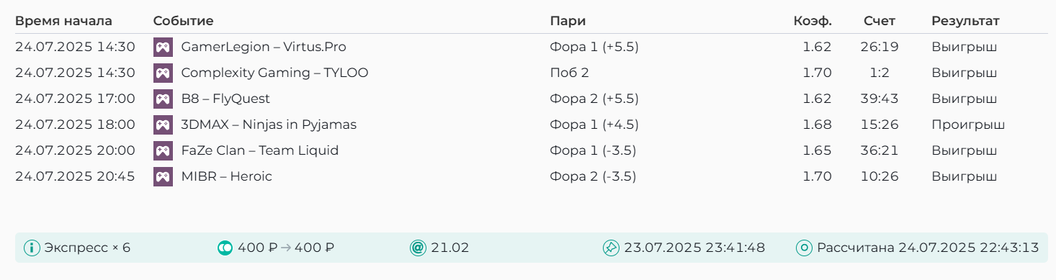Click the esports icon by FaZe Clan – Team Liquid
The width and height of the screenshot is (1056, 280).
(163, 151)
